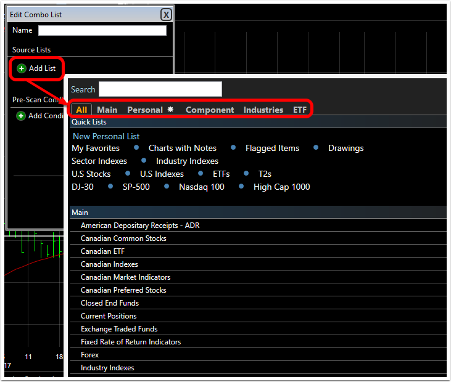Select Flagged Items quick list
Screen dimensions: 451x382
click(272, 148)
